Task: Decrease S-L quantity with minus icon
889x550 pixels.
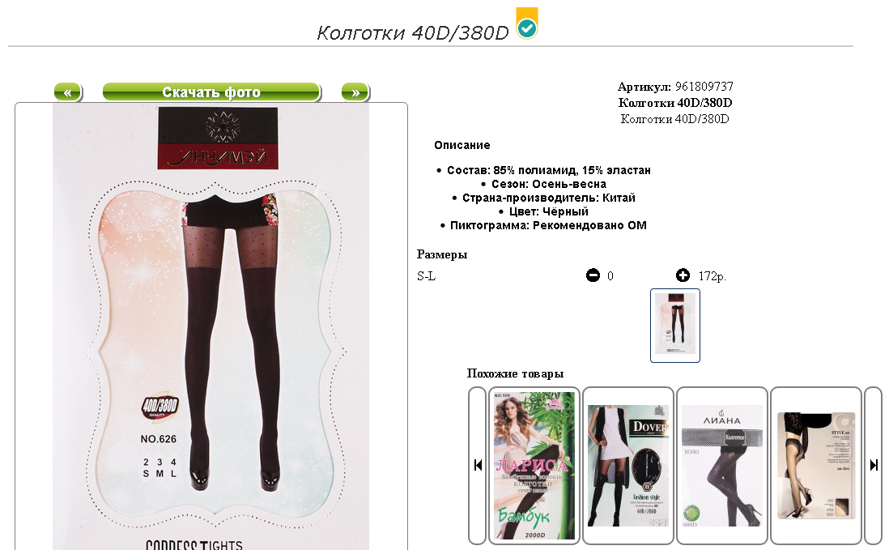Action: coord(593,275)
